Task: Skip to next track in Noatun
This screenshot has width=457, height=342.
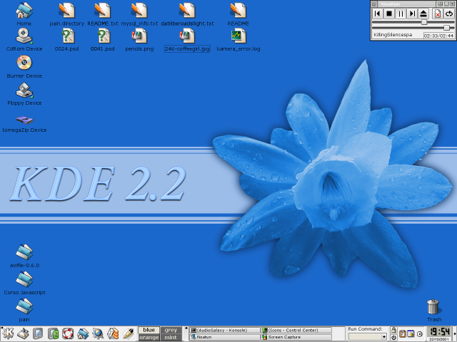Action: tap(412, 14)
